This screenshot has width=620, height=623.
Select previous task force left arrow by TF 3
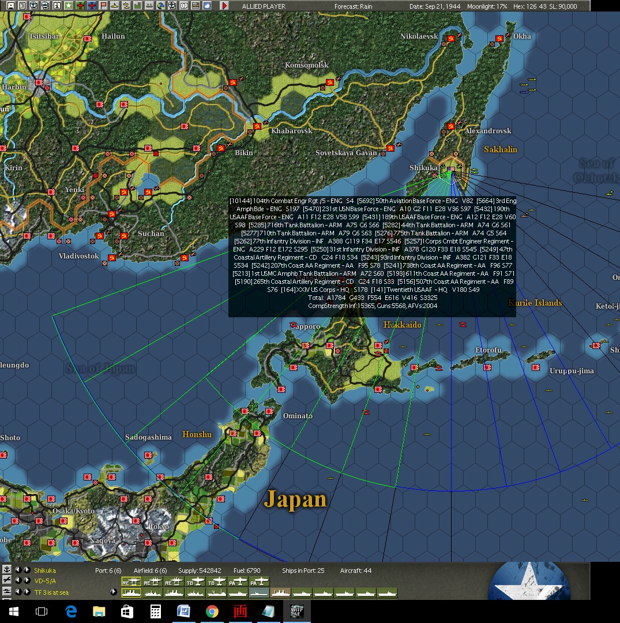(x=18, y=592)
